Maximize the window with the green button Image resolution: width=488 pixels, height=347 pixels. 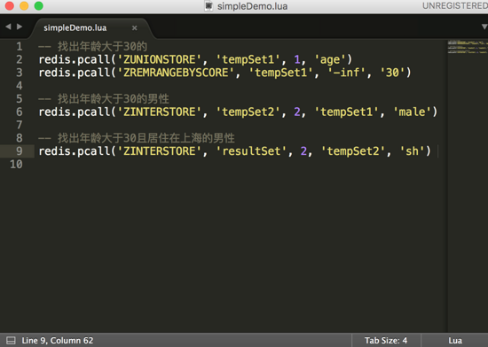(38, 6)
